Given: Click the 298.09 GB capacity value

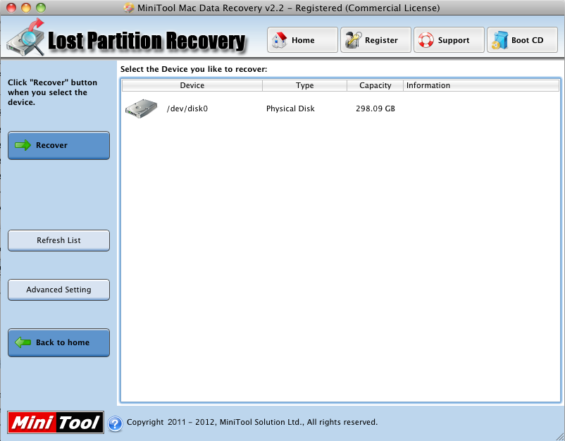Looking at the screenshot, I should tap(375, 108).
